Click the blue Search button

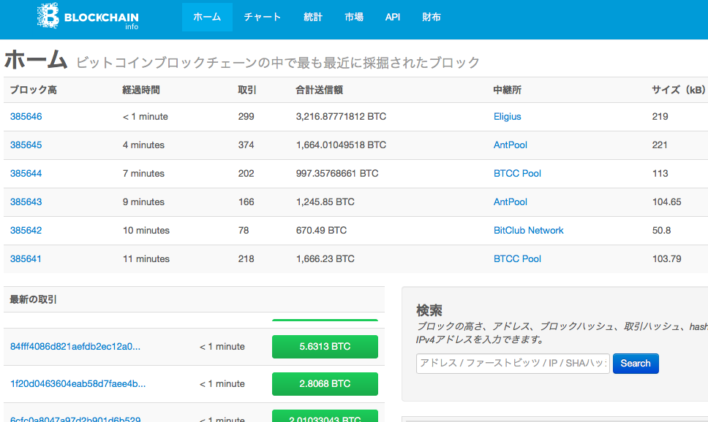tap(636, 364)
